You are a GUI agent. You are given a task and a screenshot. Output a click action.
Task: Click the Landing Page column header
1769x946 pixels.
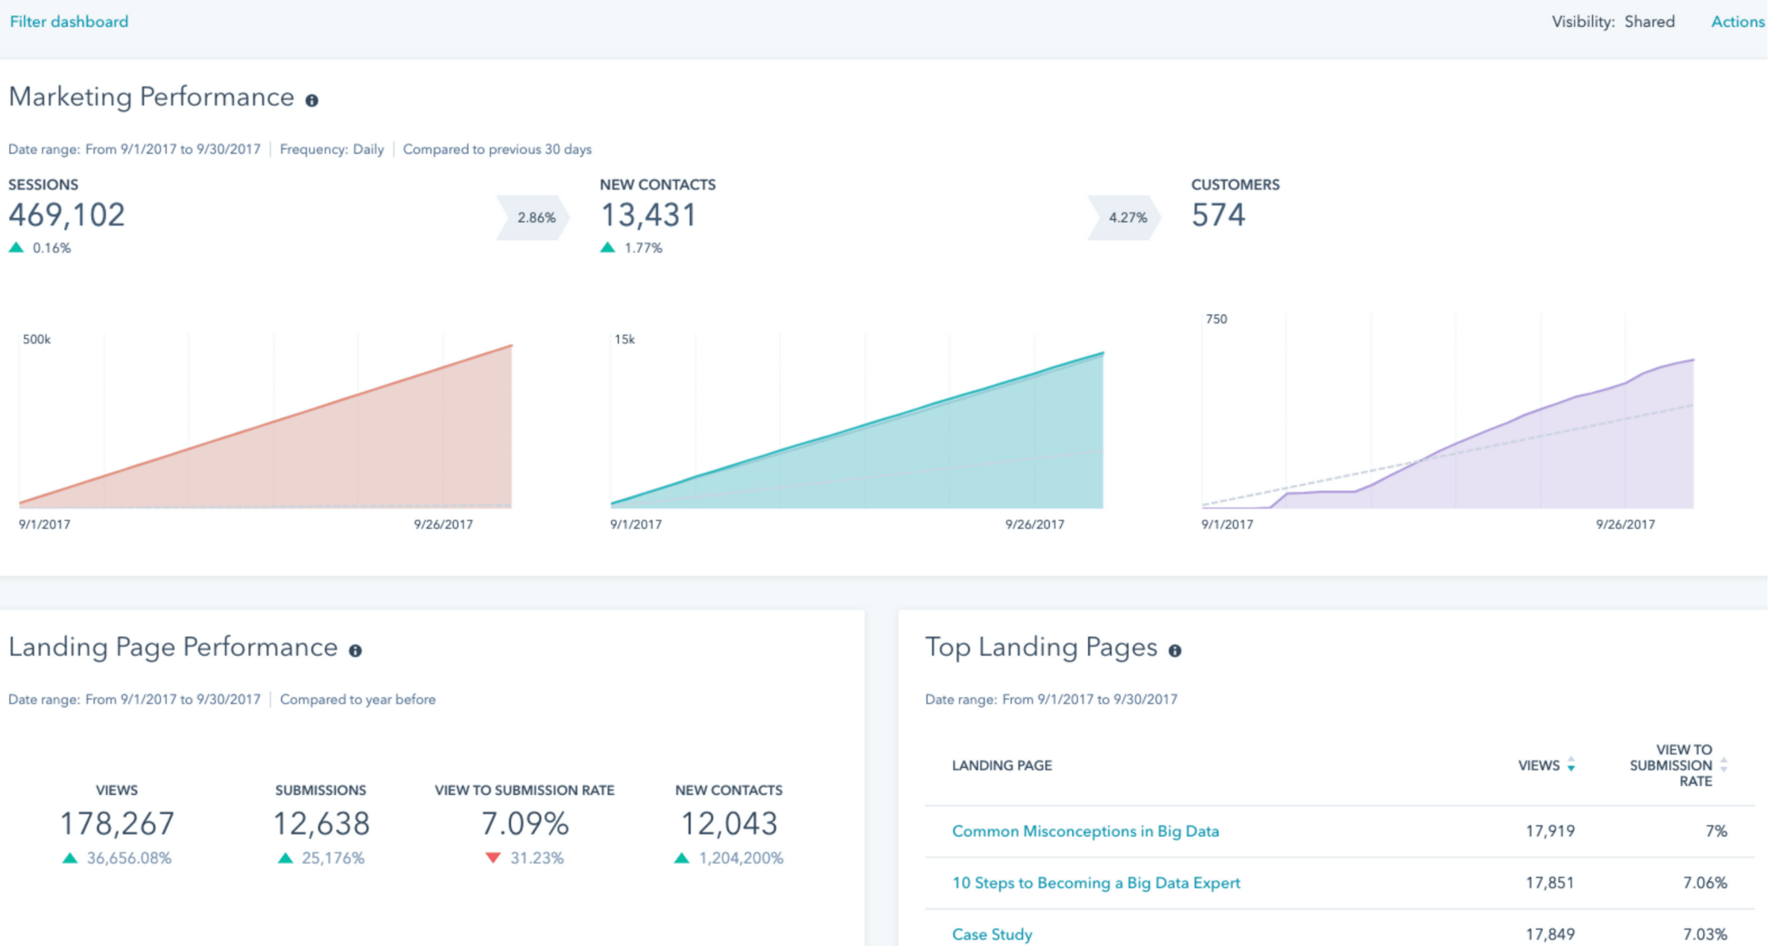click(1001, 765)
